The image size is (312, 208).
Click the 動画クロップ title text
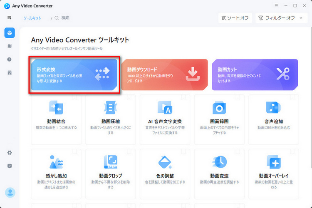point(110,176)
